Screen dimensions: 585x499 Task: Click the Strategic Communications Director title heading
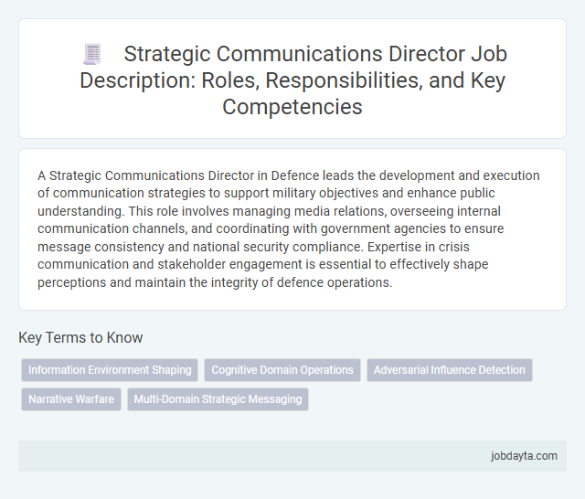[292, 80]
